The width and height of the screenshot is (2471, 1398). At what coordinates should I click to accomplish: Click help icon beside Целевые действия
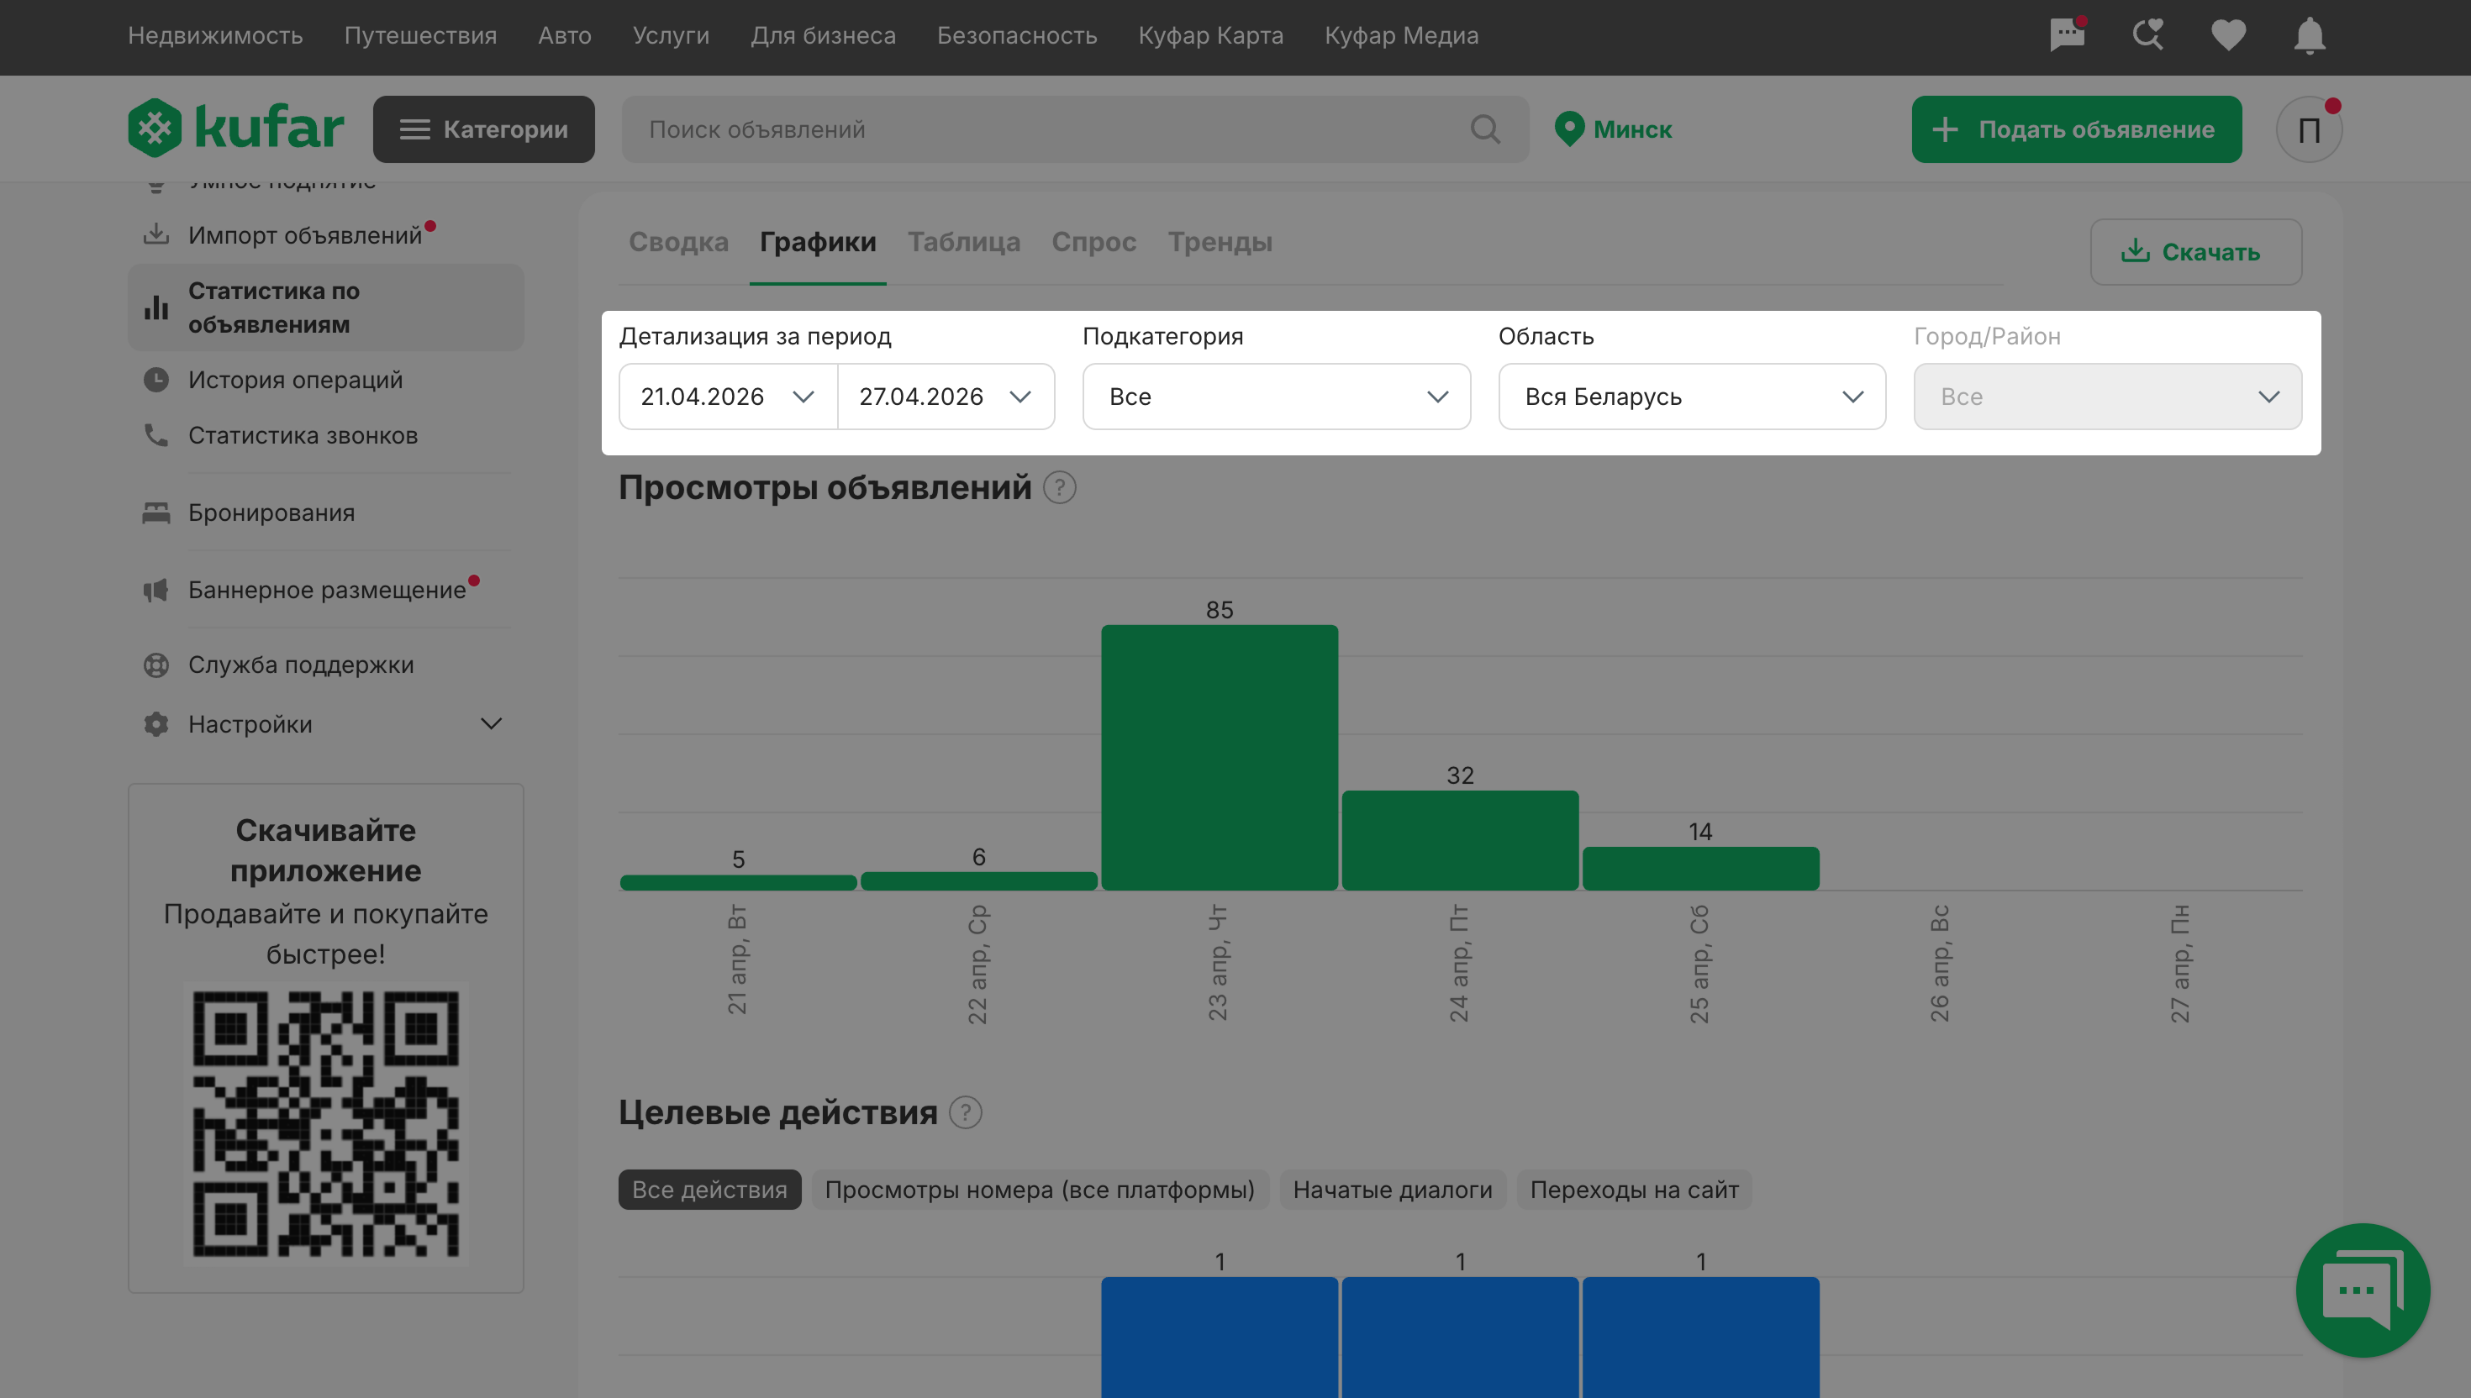tap(965, 1113)
